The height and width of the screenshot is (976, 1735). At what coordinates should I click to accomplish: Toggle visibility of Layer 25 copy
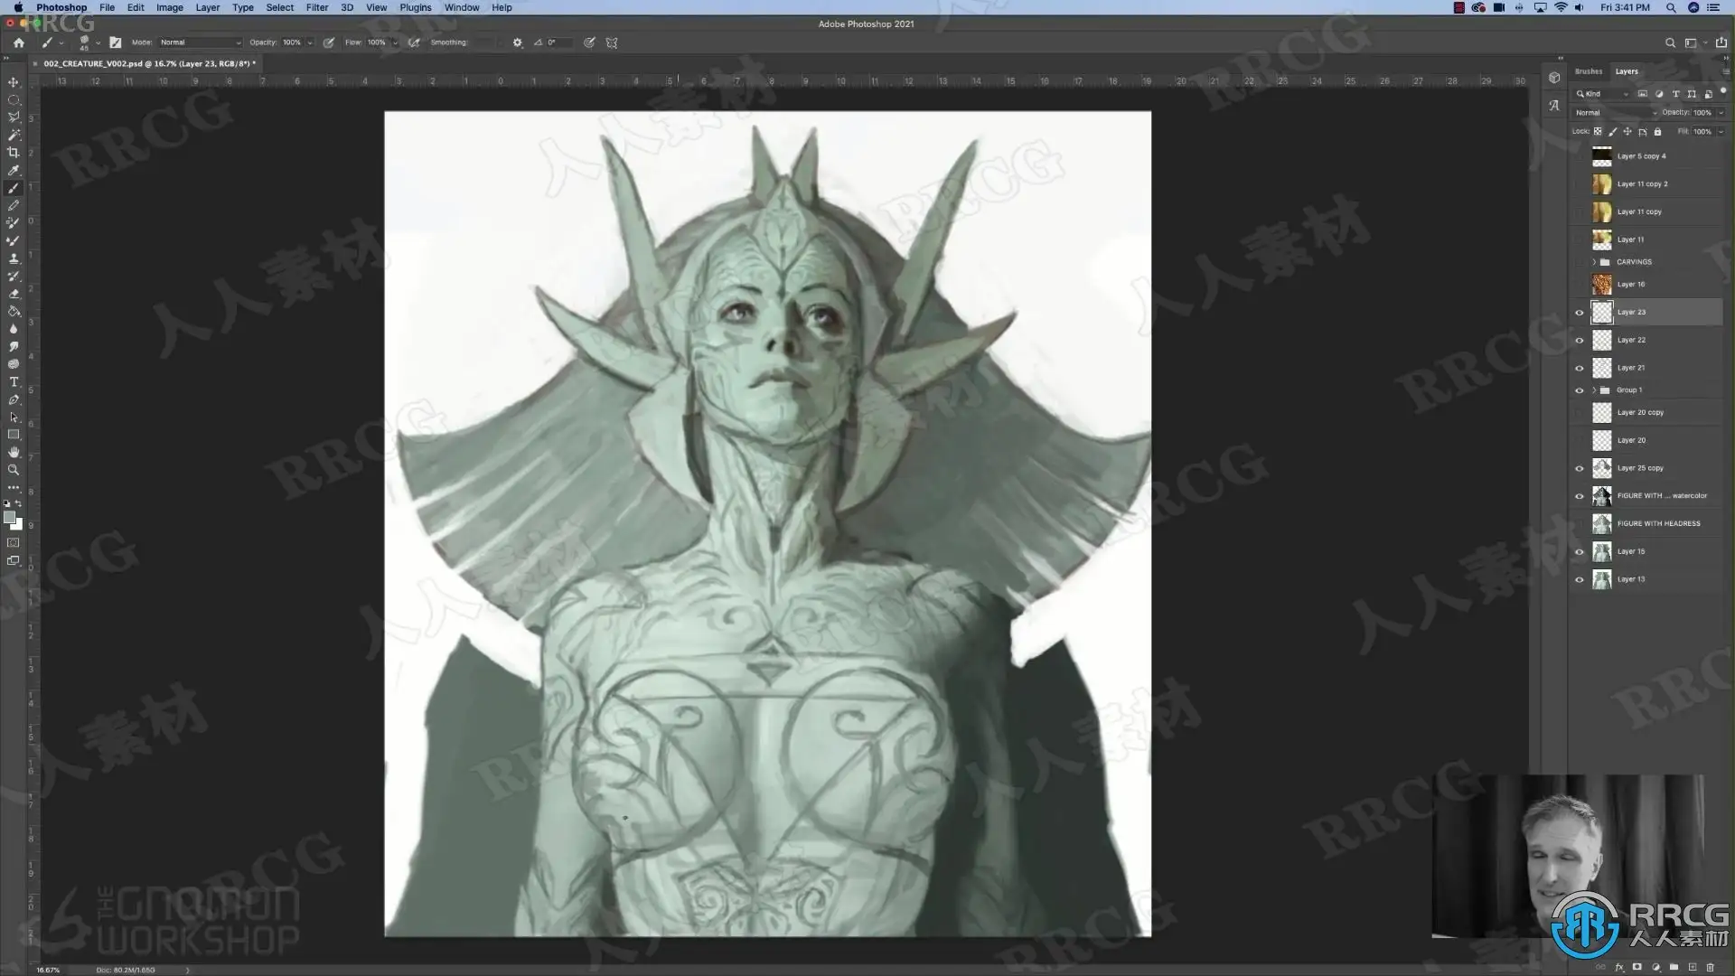pyautogui.click(x=1580, y=468)
